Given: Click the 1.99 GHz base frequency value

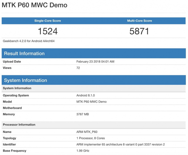Looking at the screenshot, I should pos(83,151).
